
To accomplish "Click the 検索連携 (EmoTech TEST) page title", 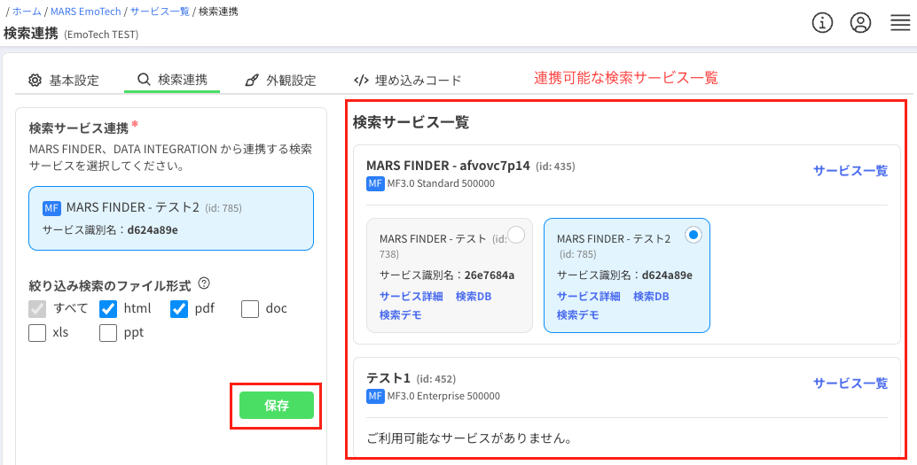I will coord(71,34).
